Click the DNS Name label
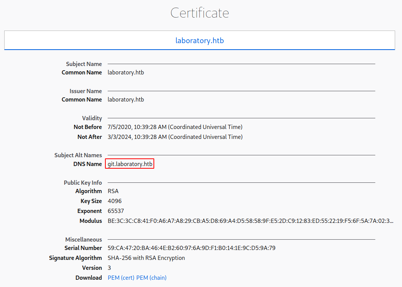 pyautogui.click(x=87, y=164)
